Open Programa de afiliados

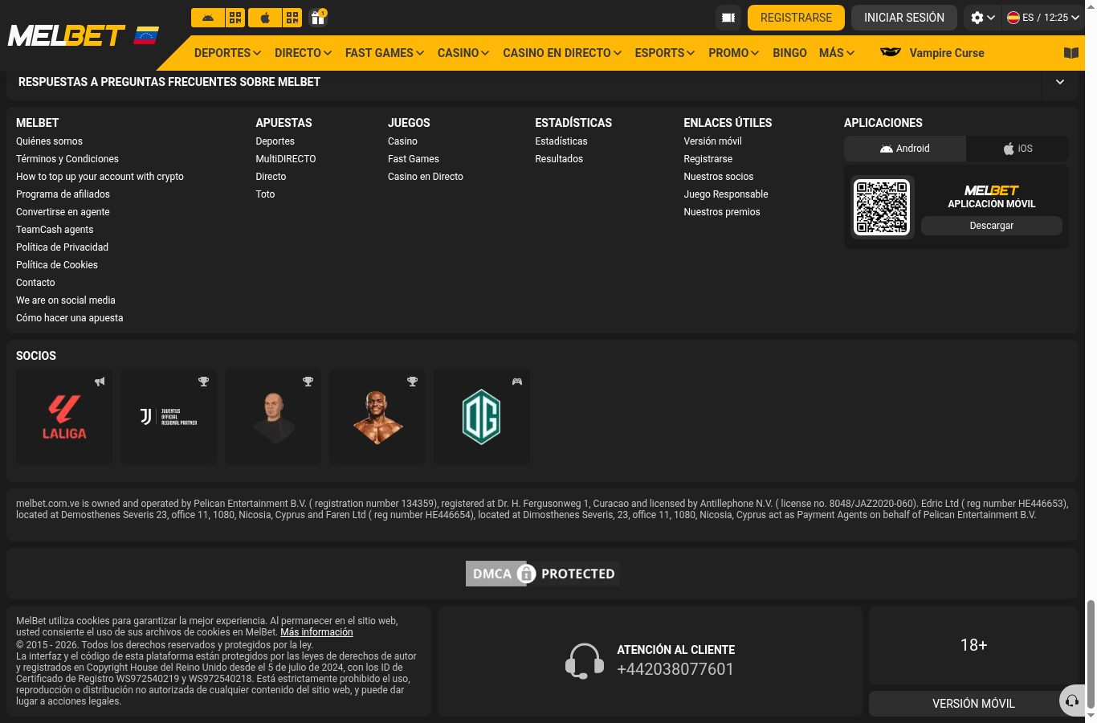63,194
